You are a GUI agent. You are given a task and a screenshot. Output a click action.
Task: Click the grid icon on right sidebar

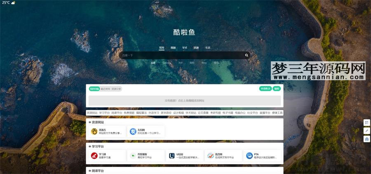[367, 123]
